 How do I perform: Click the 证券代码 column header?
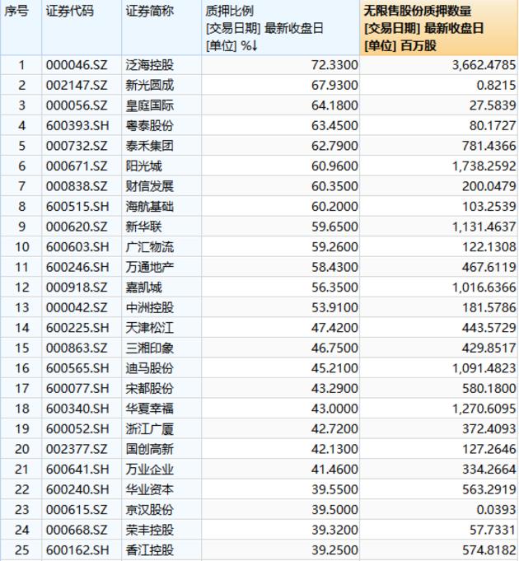click(x=82, y=28)
